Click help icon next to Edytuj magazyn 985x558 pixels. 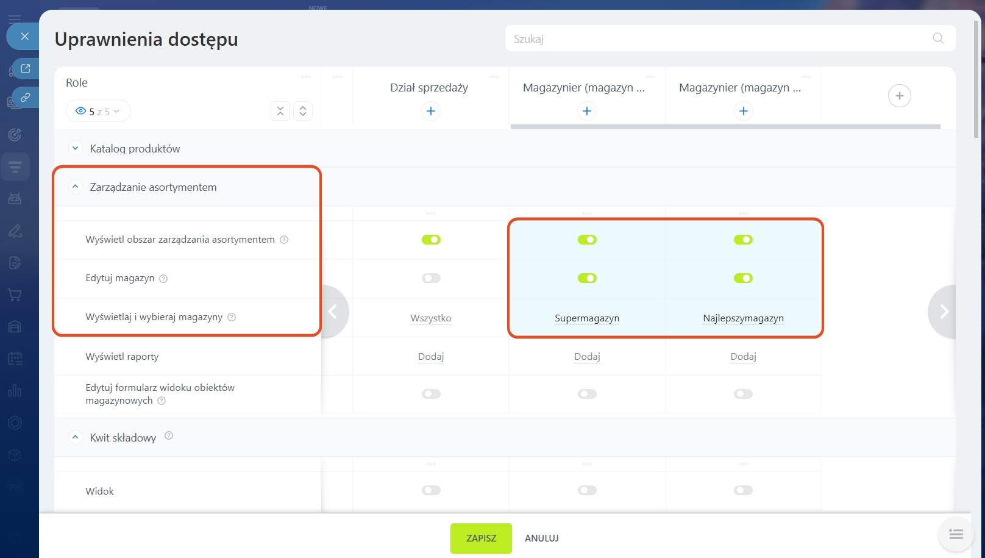coord(163,279)
